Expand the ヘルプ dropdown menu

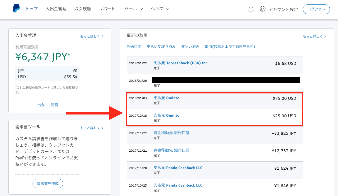tap(160, 9)
